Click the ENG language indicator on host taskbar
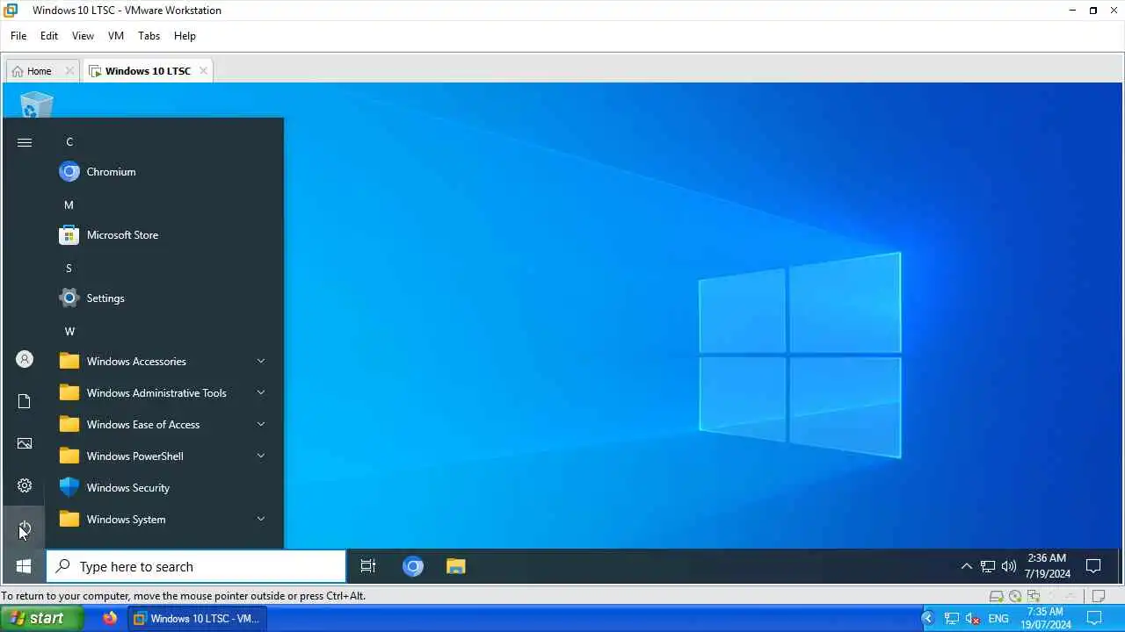The width and height of the screenshot is (1125, 632). coord(998,619)
